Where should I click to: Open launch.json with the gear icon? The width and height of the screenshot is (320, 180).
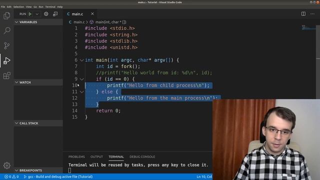coord(46,14)
